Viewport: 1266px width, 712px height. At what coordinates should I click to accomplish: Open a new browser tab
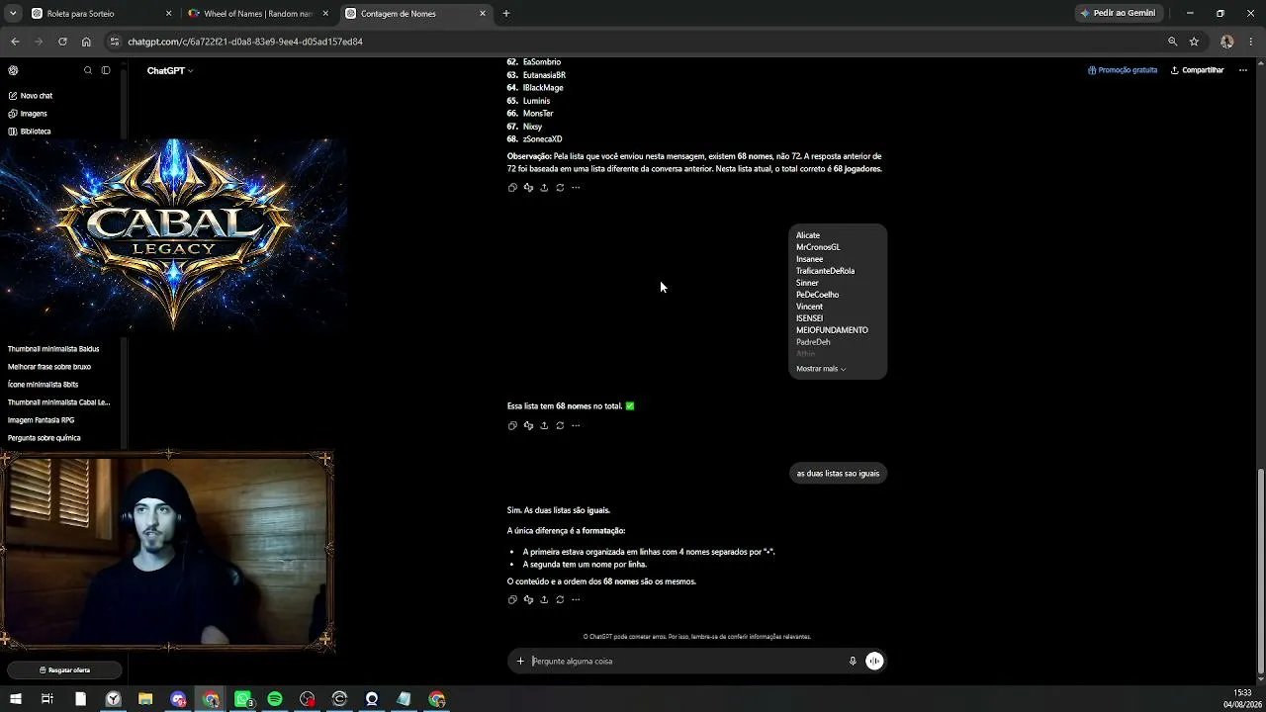(506, 14)
